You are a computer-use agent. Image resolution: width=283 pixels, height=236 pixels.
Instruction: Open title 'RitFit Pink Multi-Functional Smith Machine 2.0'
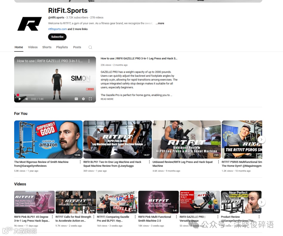tap(155, 219)
